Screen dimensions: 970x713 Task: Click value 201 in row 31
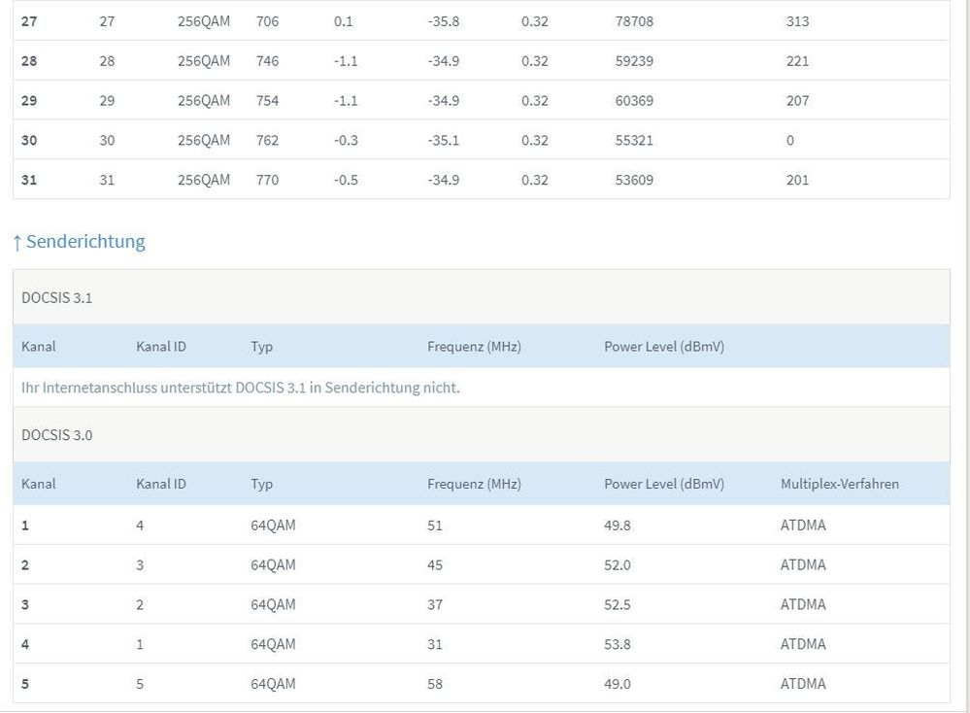(x=797, y=180)
